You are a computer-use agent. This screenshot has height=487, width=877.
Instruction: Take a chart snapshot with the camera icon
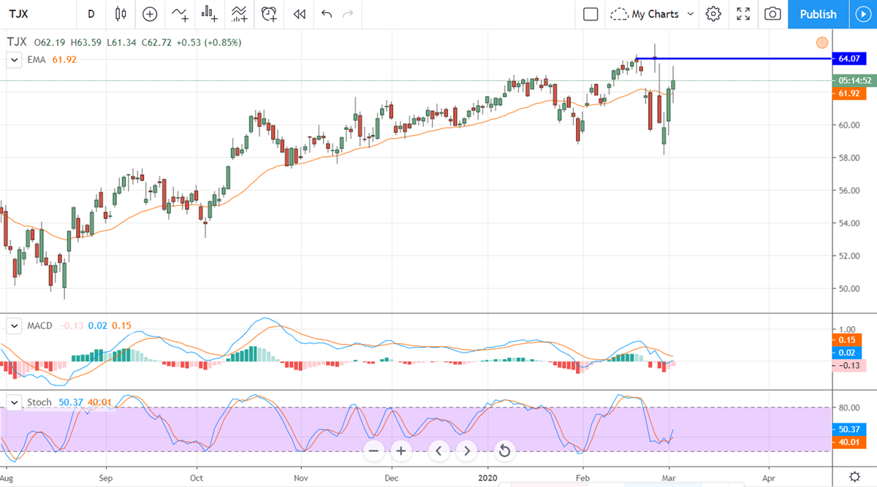(x=772, y=14)
